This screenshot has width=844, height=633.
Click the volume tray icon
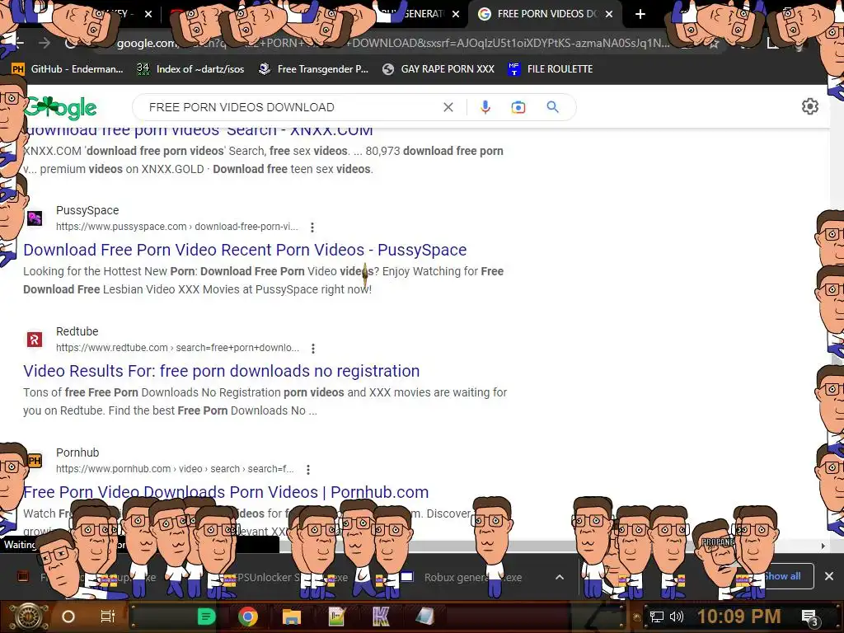coord(676,617)
